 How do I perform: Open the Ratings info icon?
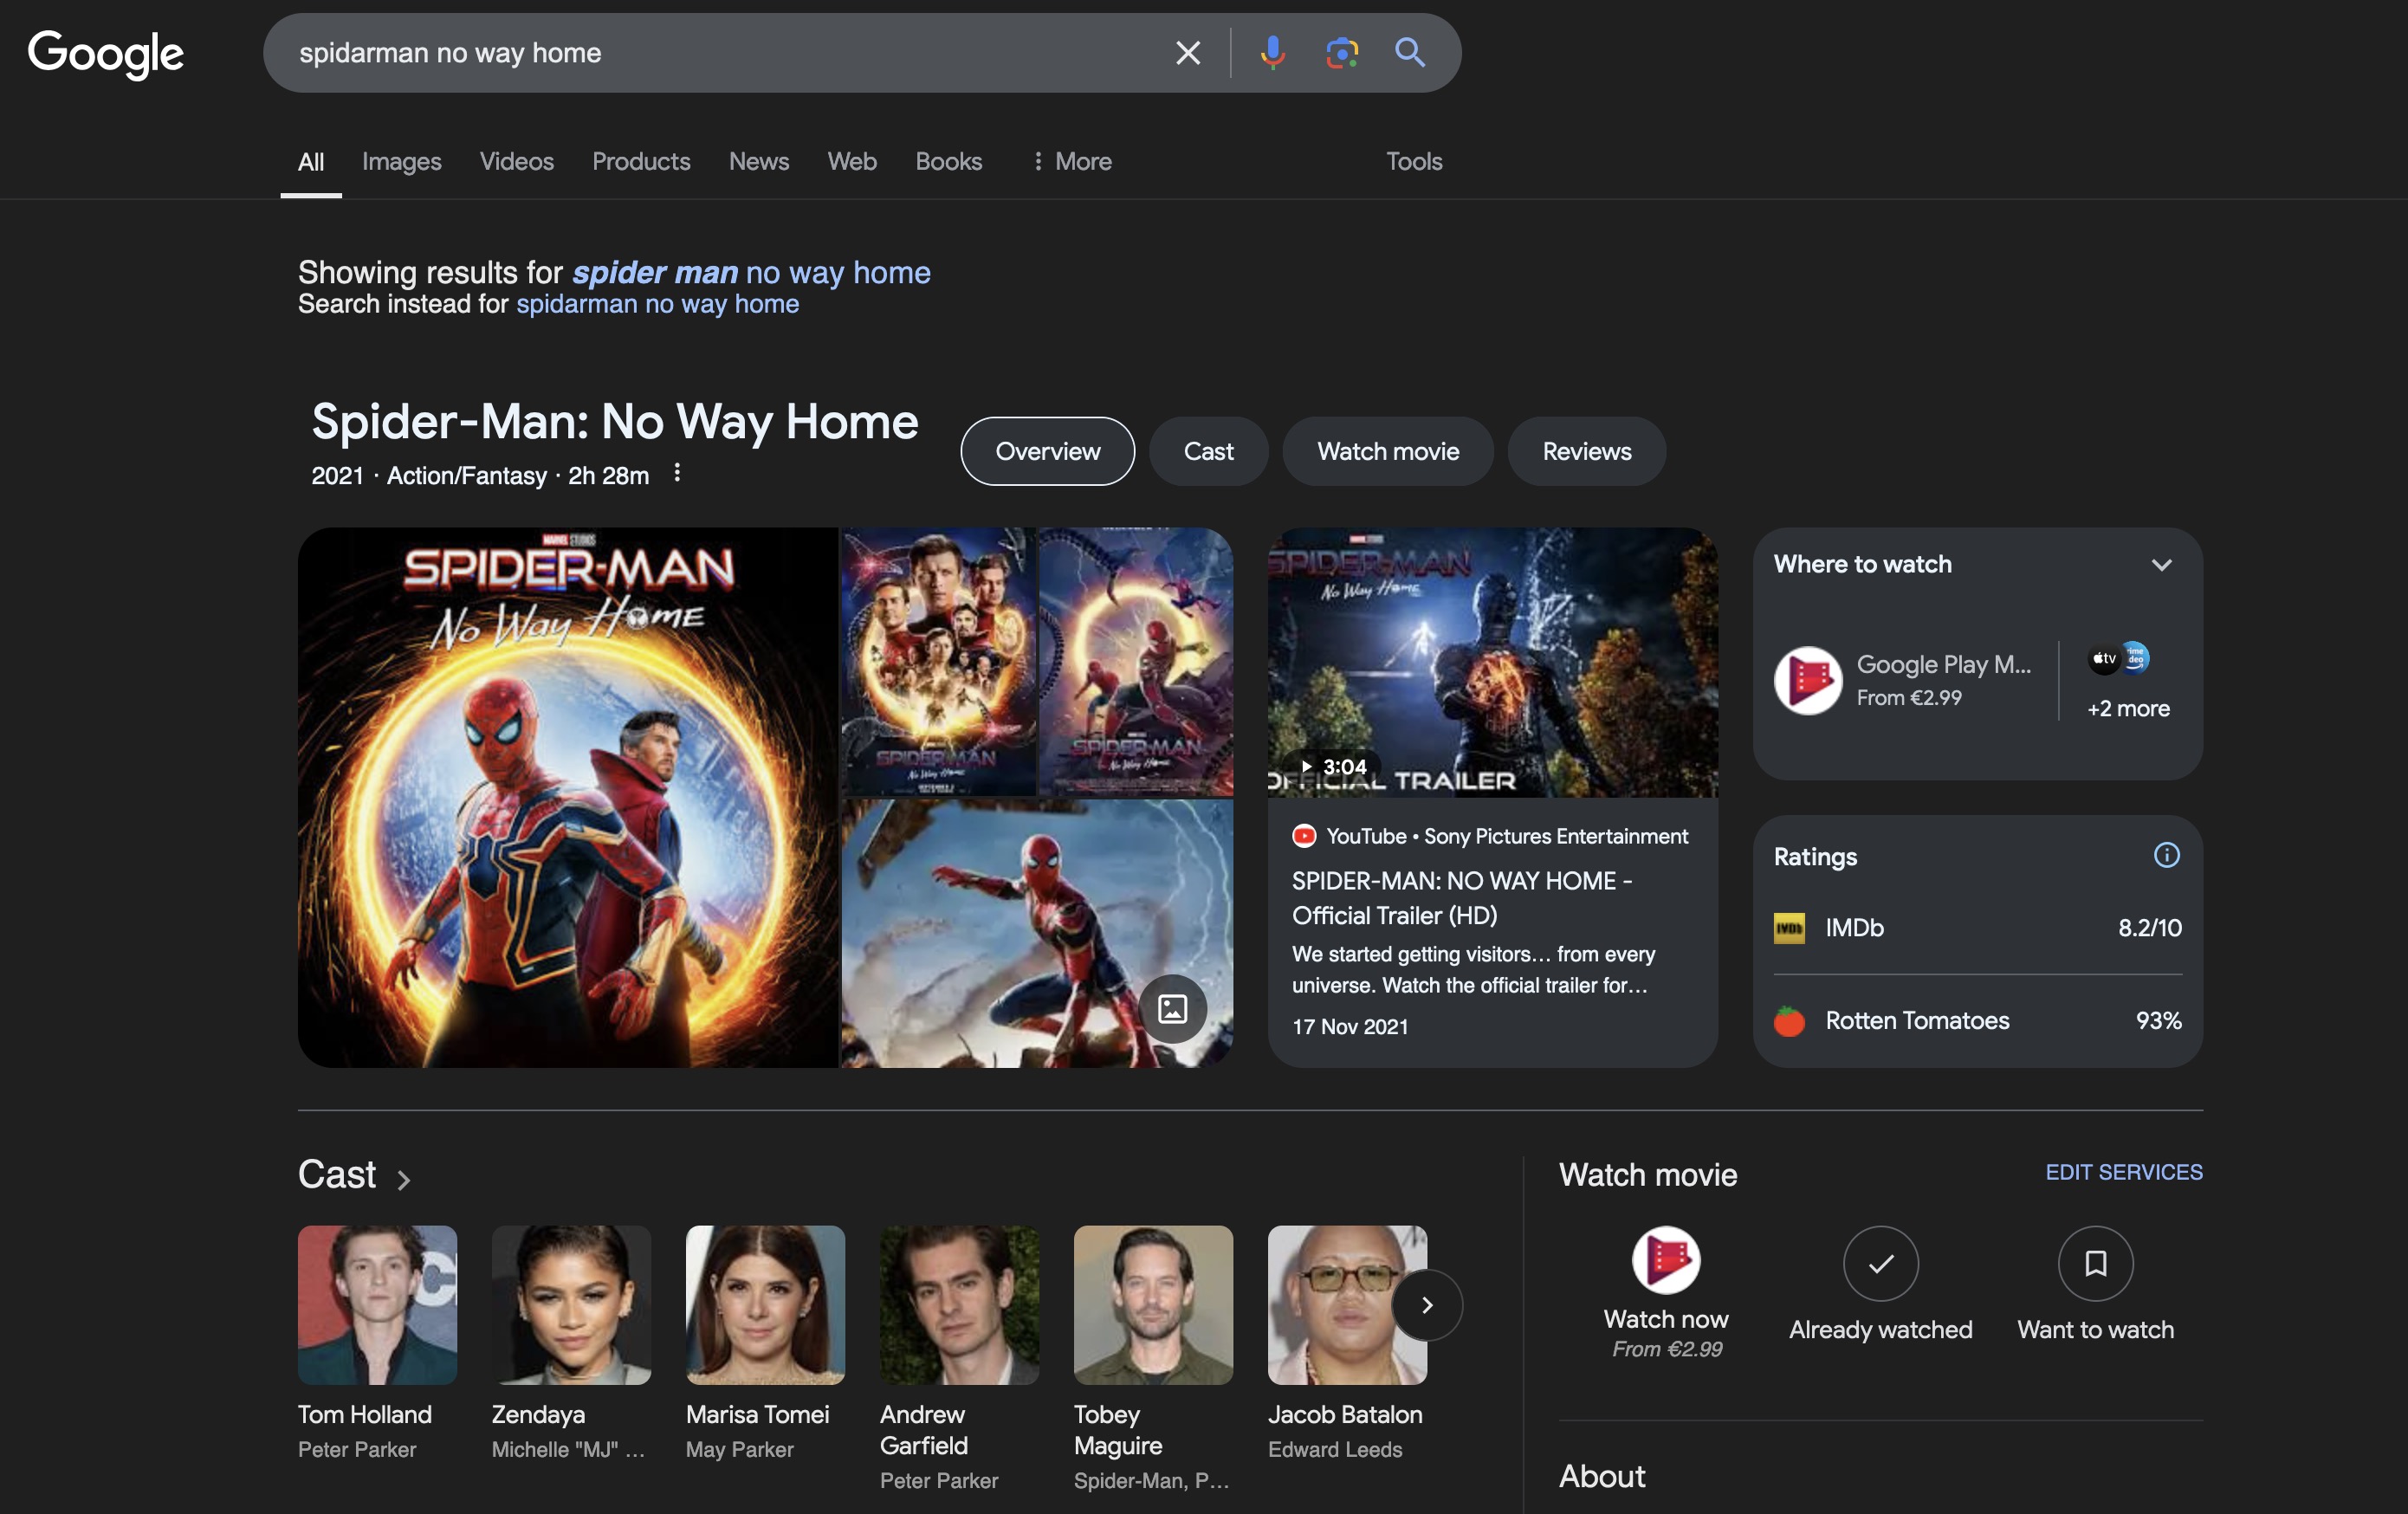pyautogui.click(x=2166, y=855)
